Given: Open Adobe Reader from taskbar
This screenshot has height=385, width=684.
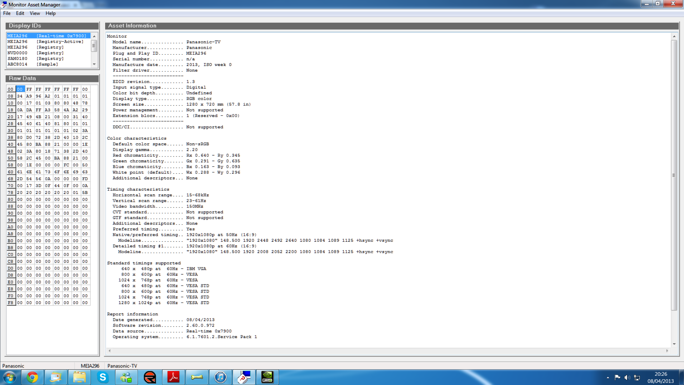Looking at the screenshot, I should pos(173,377).
